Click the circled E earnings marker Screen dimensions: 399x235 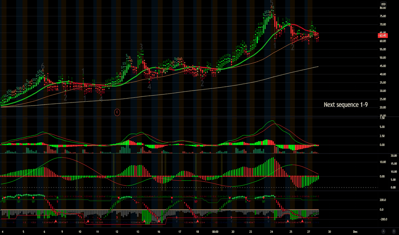(117, 112)
